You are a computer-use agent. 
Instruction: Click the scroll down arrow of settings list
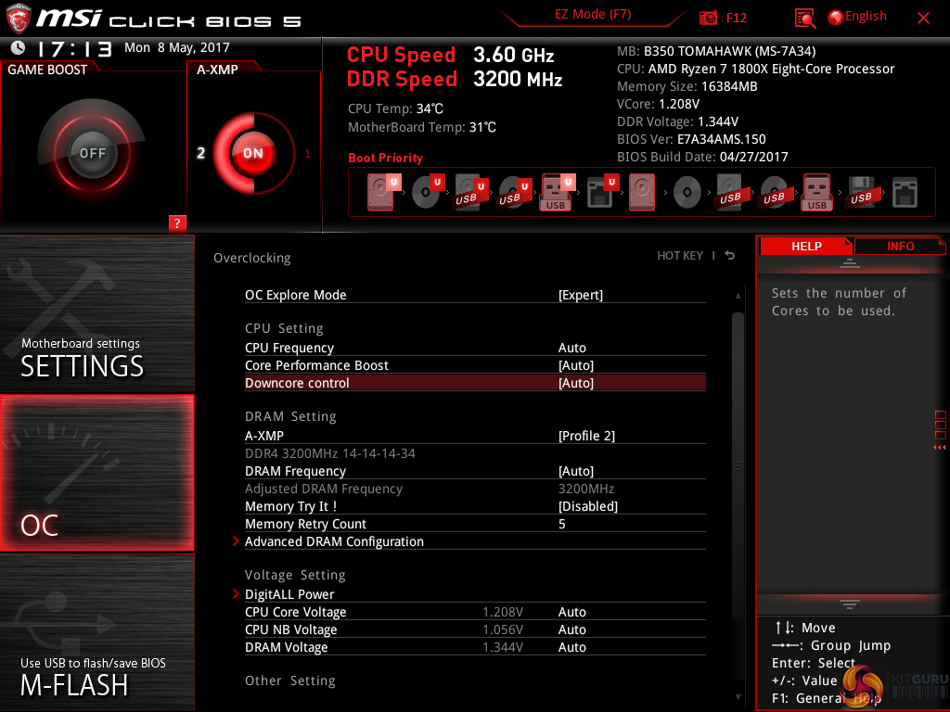738,697
